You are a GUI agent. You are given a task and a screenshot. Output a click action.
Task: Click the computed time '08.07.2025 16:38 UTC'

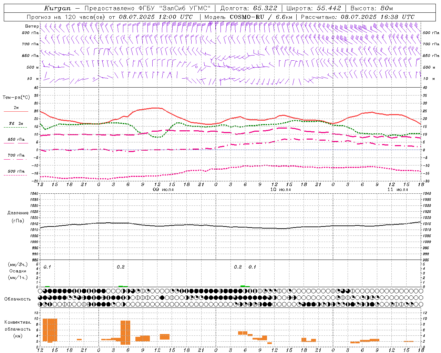(x=378, y=17)
